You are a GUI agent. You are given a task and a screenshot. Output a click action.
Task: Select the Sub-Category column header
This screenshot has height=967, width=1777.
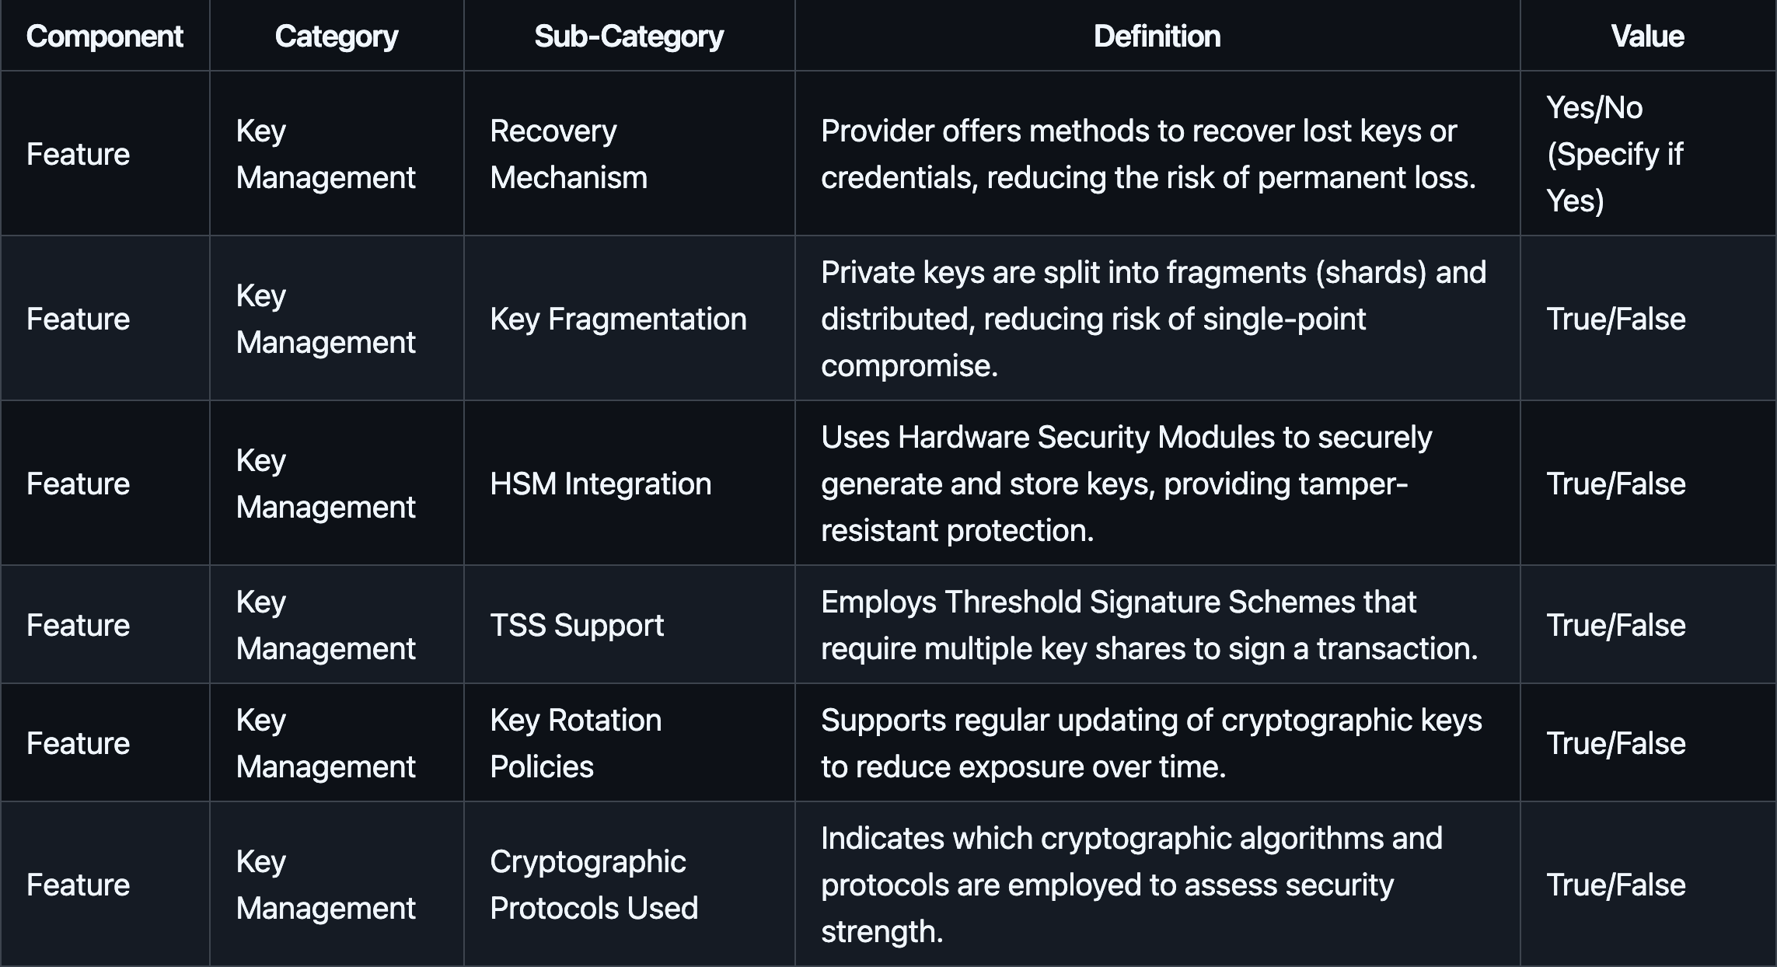(629, 37)
